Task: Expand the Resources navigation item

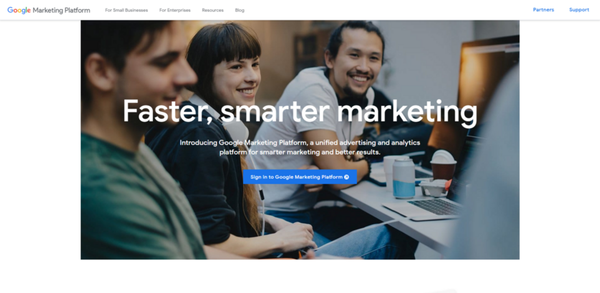Action: tap(213, 10)
